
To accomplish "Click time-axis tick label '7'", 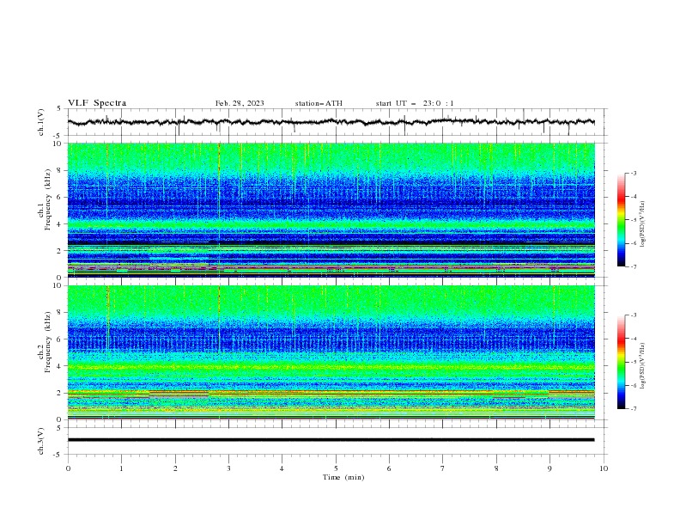I will 443,468.
